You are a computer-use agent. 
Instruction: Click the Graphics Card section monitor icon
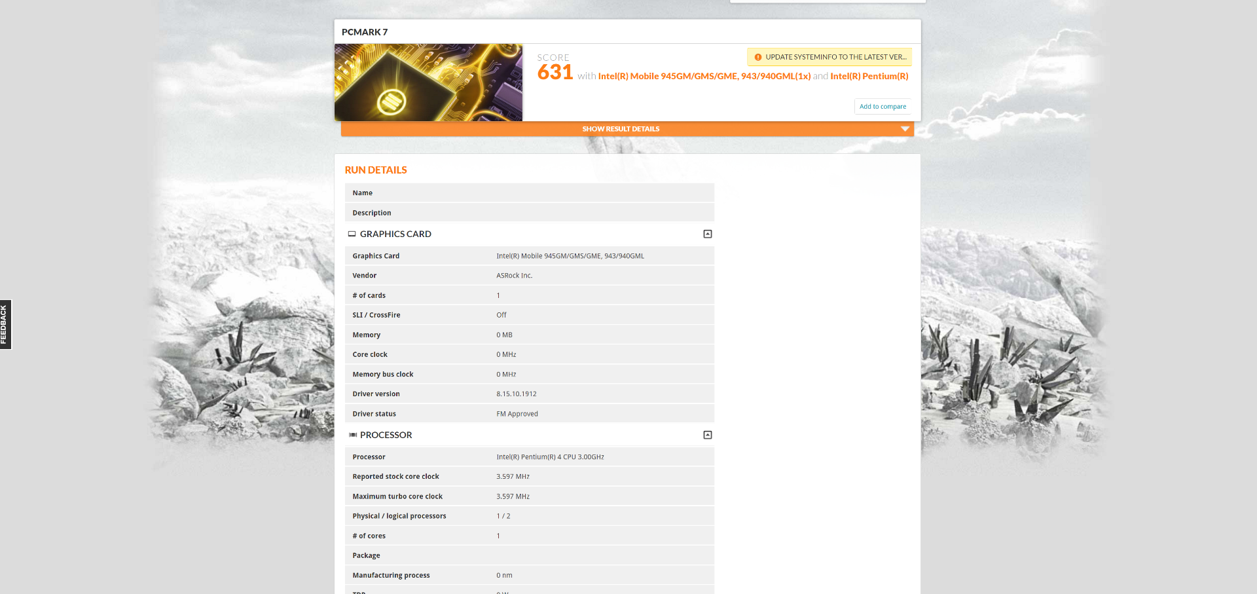tap(352, 234)
